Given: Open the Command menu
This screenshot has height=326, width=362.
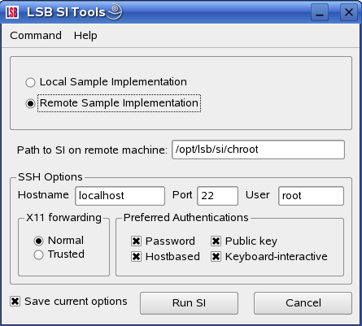Looking at the screenshot, I should pos(36,36).
